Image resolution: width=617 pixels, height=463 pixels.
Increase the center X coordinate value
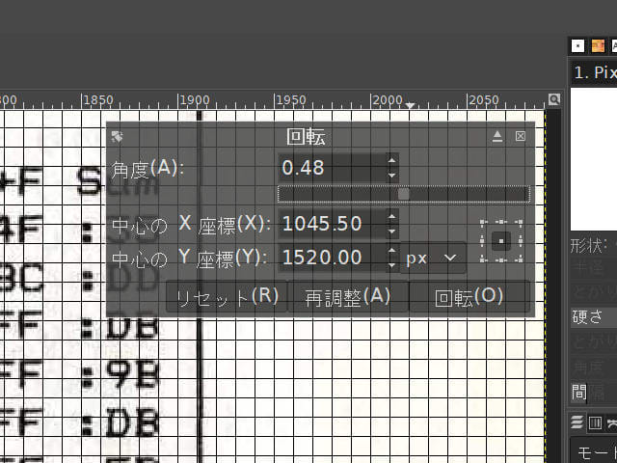[391, 218]
